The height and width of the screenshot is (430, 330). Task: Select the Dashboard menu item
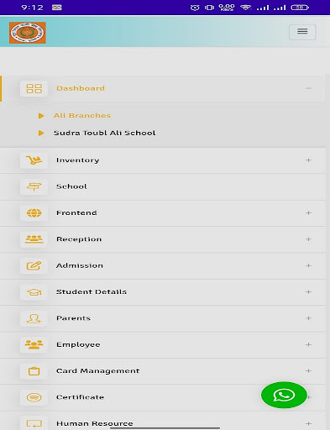[x=163, y=88]
